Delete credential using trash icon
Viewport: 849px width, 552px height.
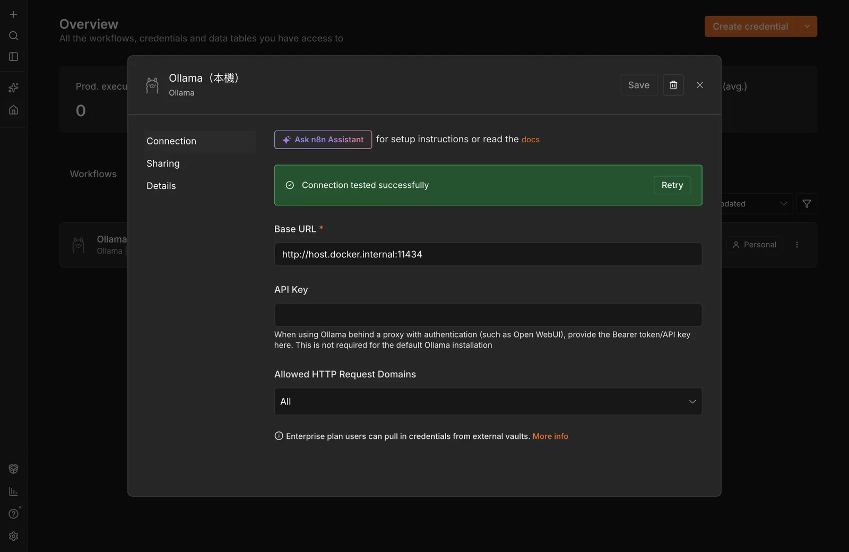pos(673,85)
